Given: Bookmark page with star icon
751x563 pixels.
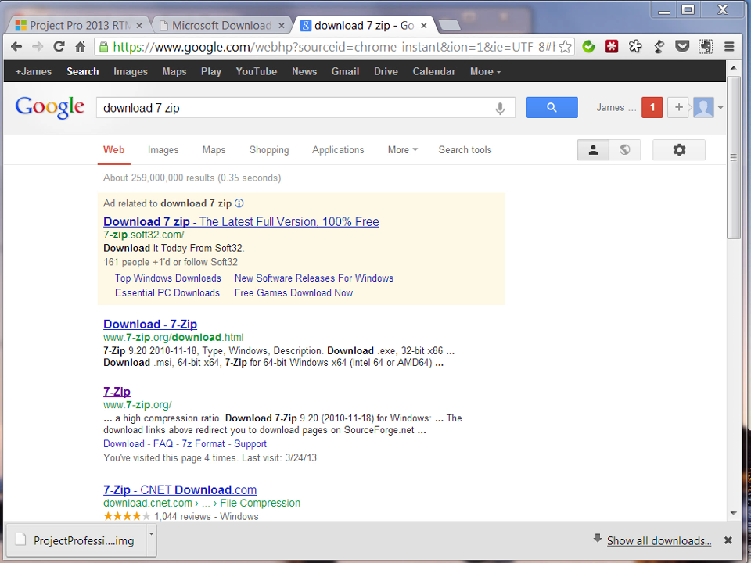Looking at the screenshot, I should pos(565,47).
